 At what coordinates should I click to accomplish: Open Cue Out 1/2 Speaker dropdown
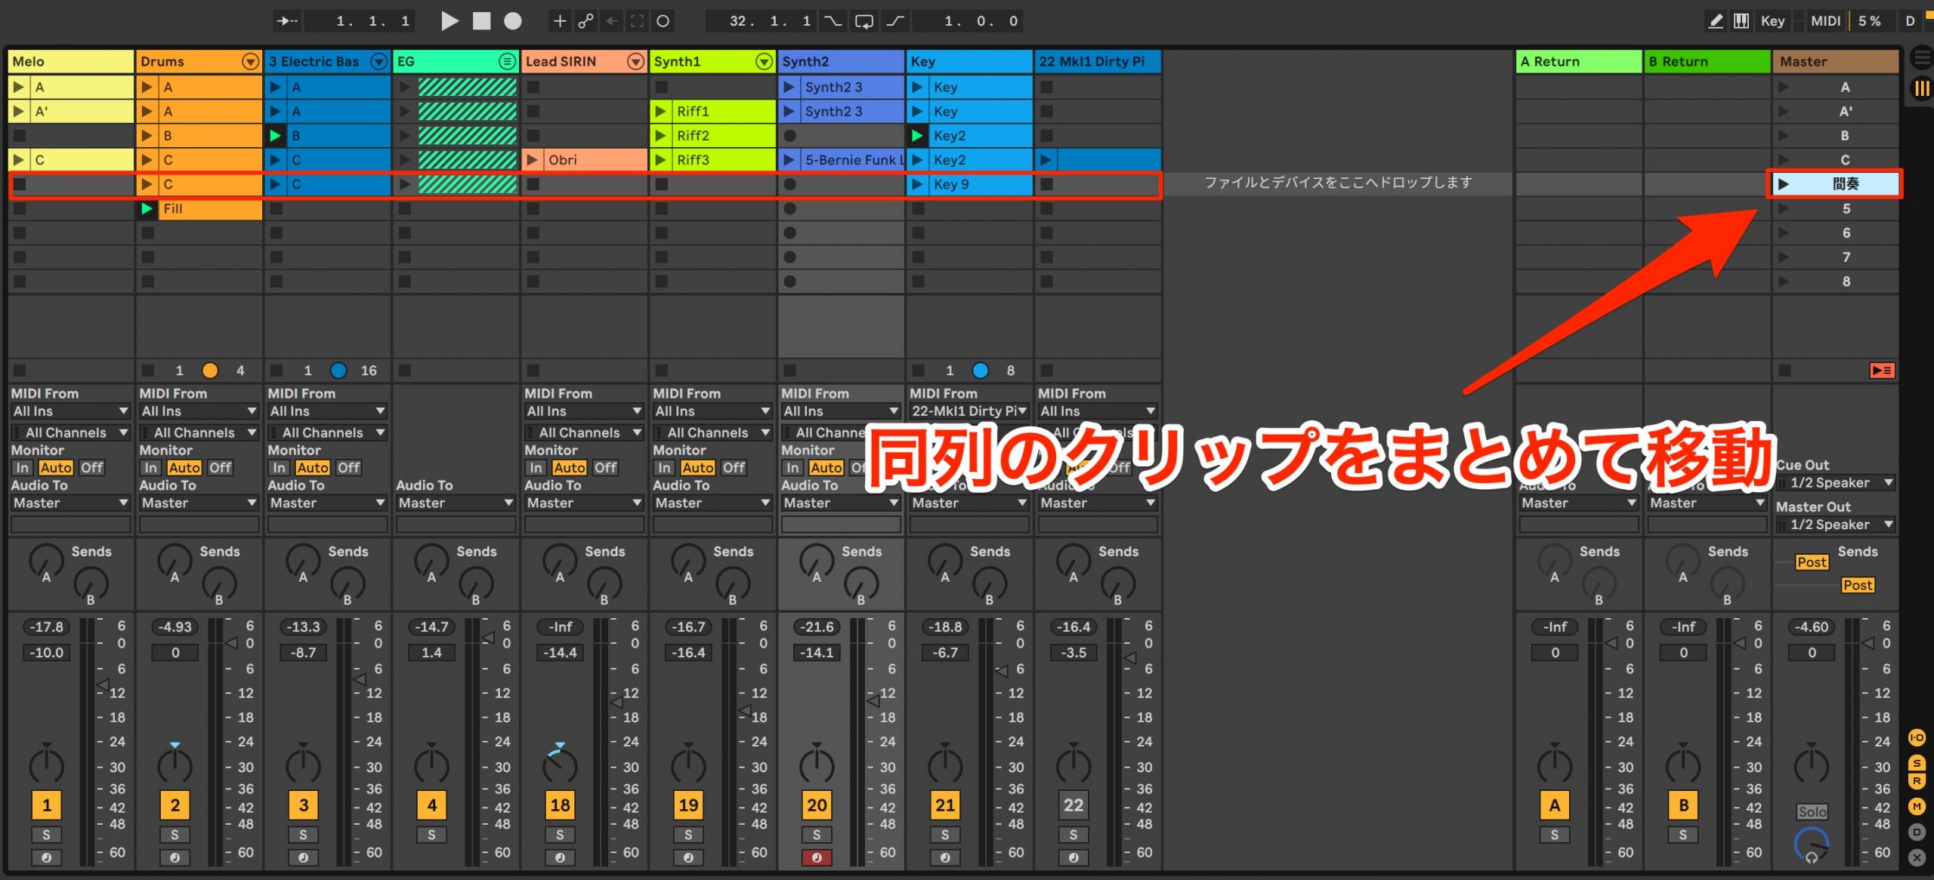click(x=1835, y=483)
